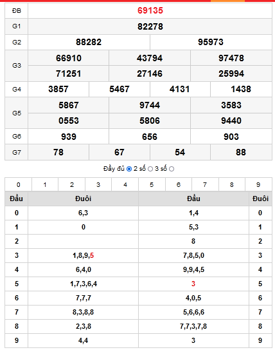The image size is (275, 350).
Task: Click G5 number 5867
Action: point(69,105)
